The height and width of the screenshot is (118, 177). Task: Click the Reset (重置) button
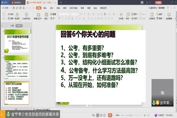click(53, 14)
